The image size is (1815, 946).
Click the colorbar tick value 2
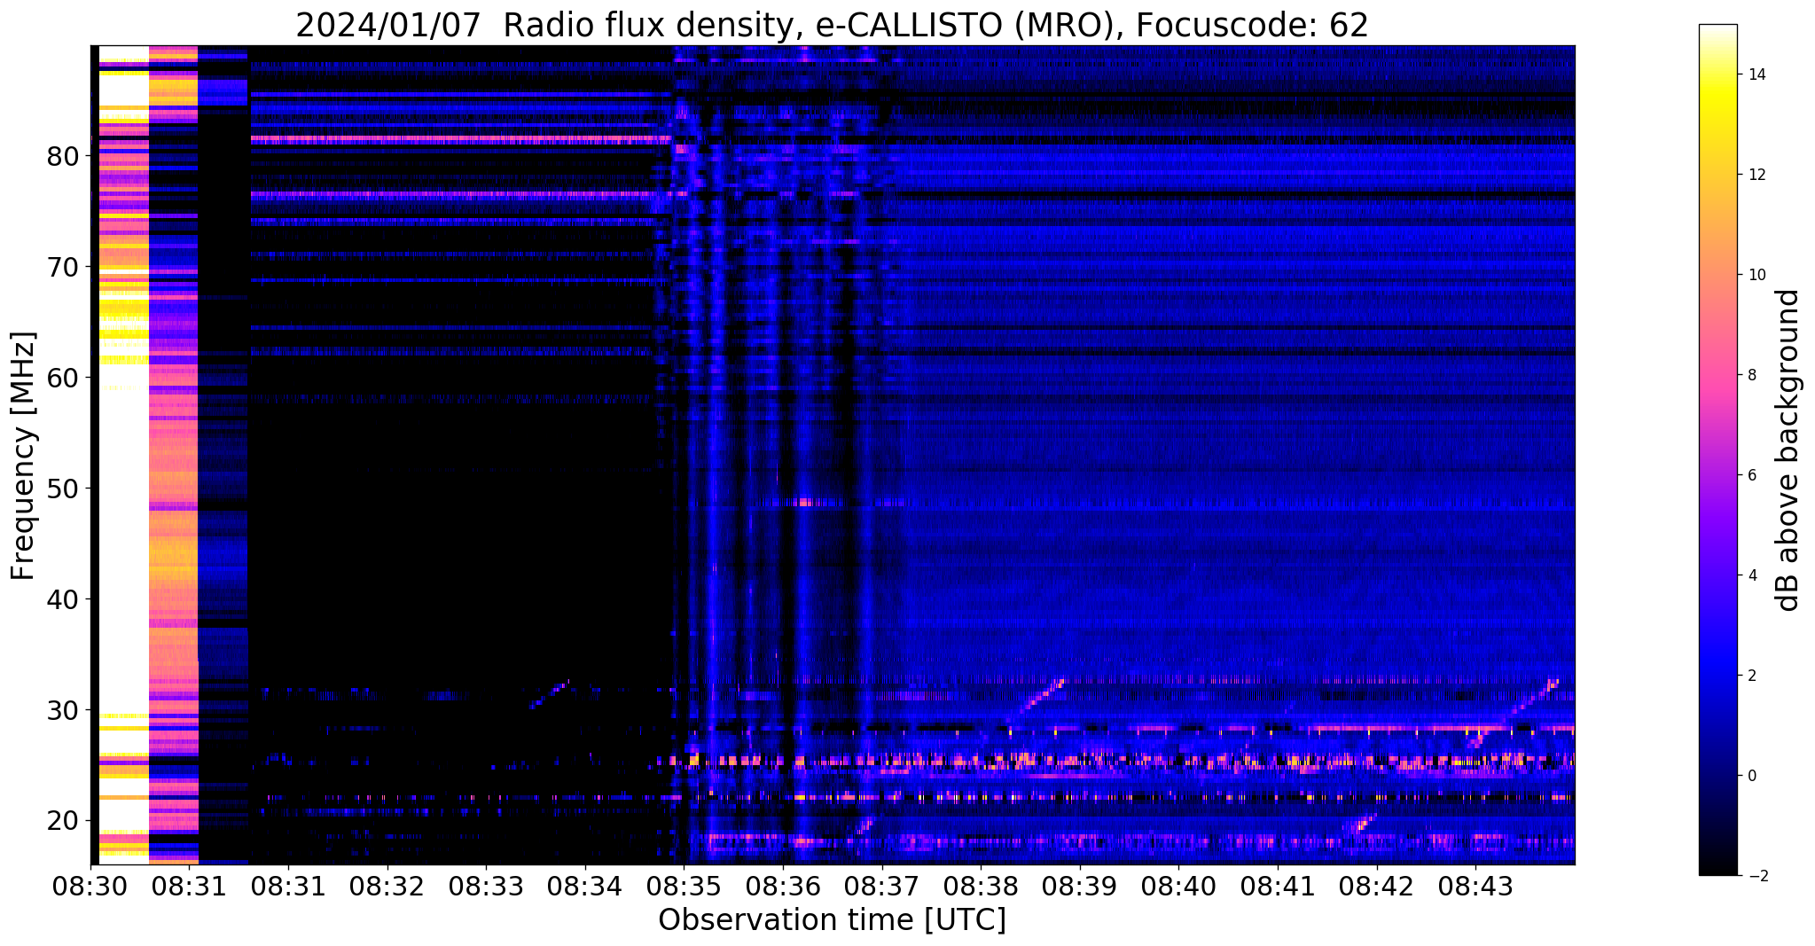tap(1751, 676)
